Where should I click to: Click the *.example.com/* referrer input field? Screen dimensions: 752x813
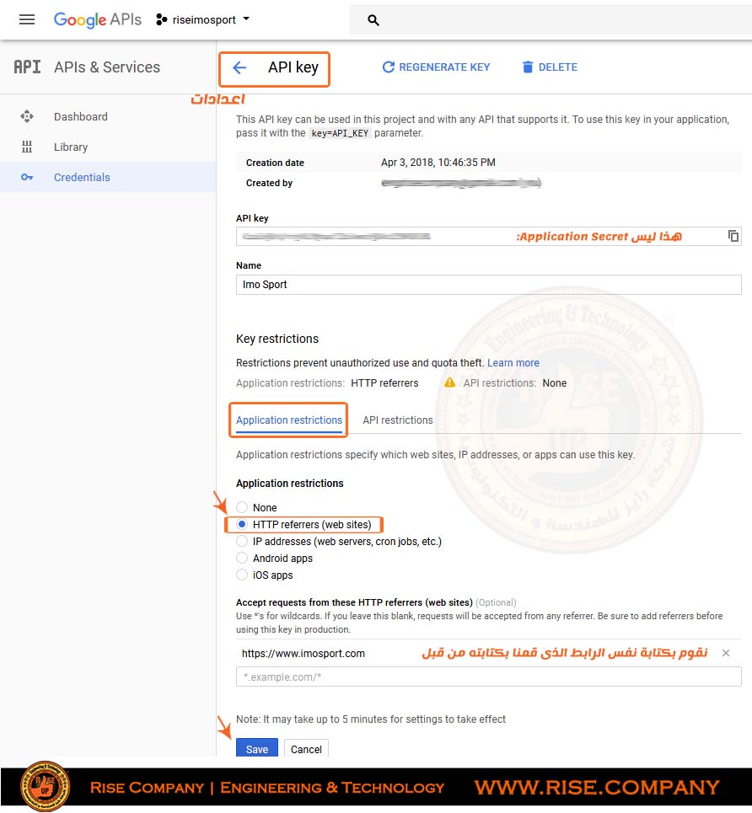pos(488,677)
